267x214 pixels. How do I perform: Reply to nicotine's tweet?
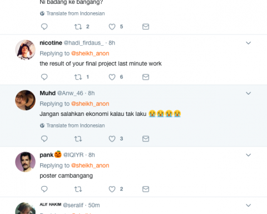point(44,77)
